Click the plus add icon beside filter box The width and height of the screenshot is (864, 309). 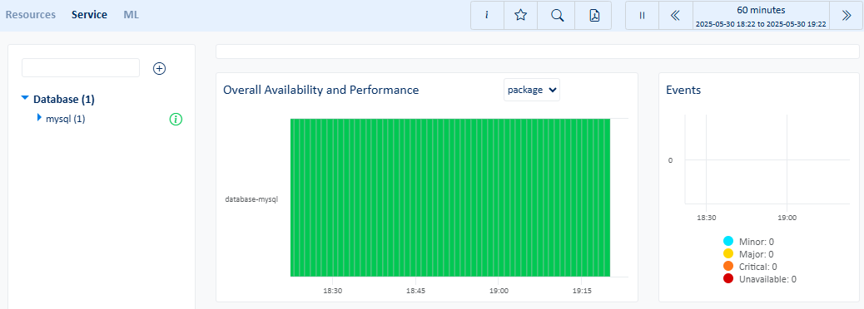coord(159,68)
